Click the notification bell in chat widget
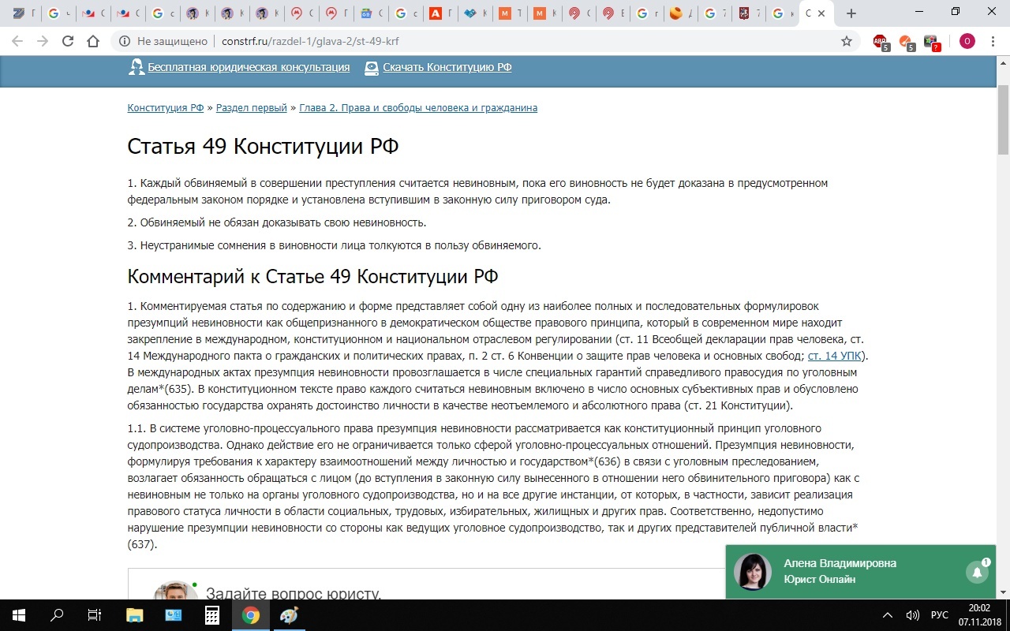1010x631 pixels. pos(977,572)
